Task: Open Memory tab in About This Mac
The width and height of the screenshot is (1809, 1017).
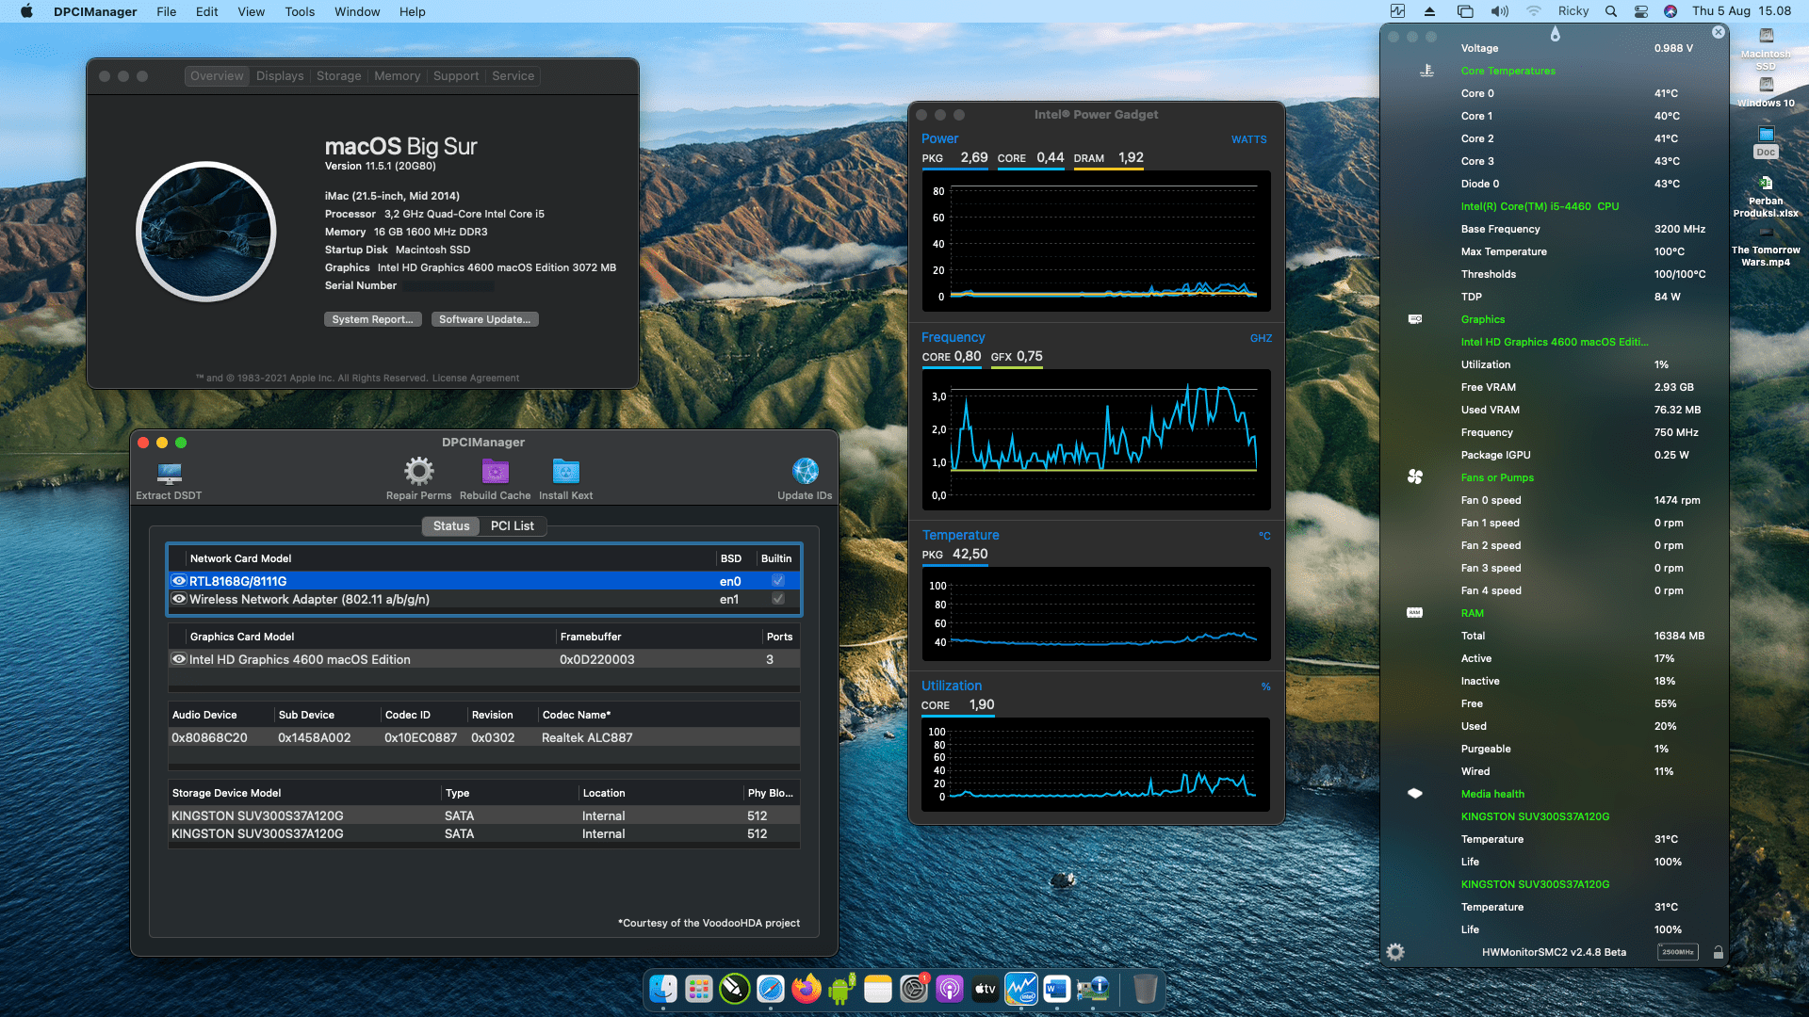Action: tap(397, 75)
